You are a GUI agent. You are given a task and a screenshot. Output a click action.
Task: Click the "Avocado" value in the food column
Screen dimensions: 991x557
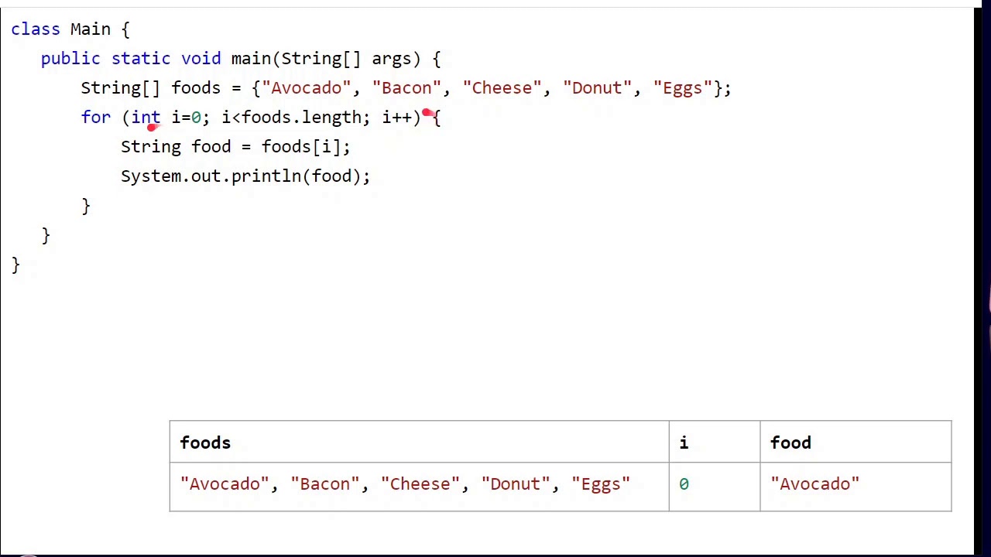[814, 484]
